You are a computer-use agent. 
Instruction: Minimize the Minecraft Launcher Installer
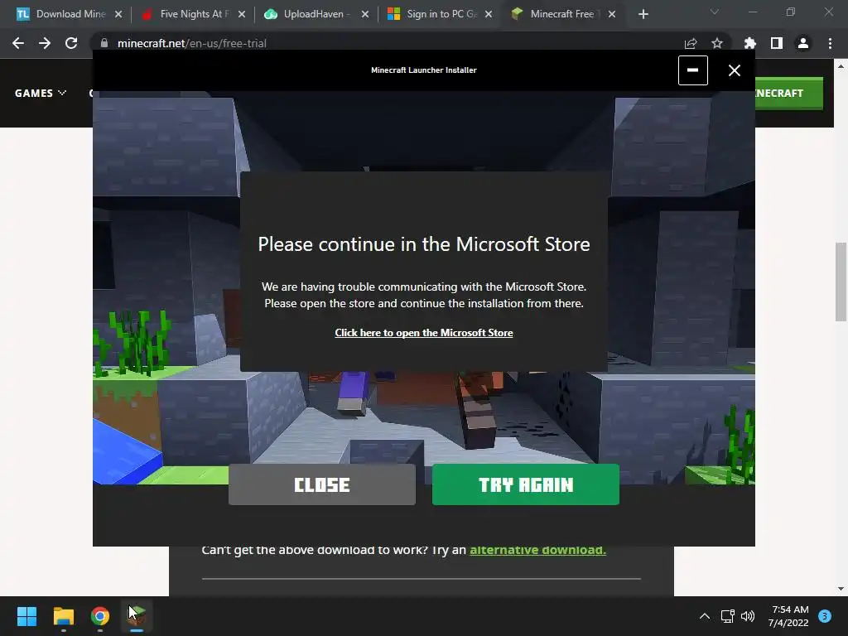pos(693,70)
